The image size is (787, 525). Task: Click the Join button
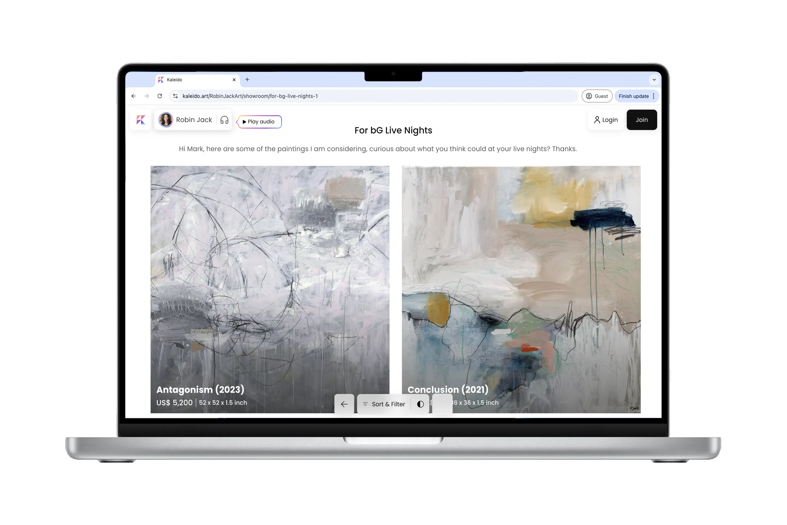tap(642, 120)
